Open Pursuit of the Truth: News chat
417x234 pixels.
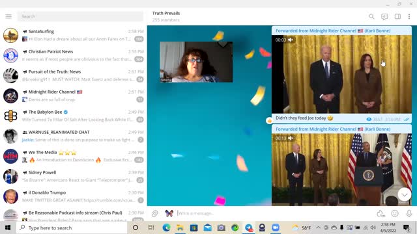click(74, 75)
